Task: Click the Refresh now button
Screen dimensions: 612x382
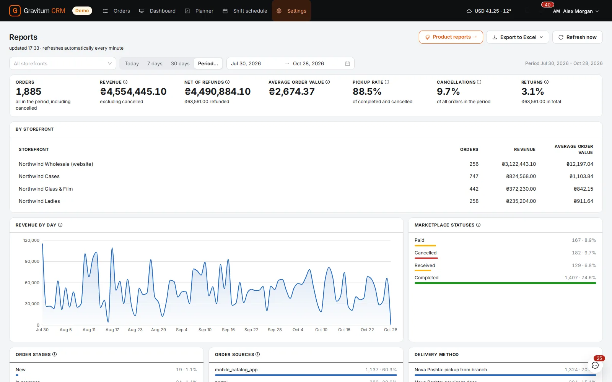Action: tap(578, 37)
